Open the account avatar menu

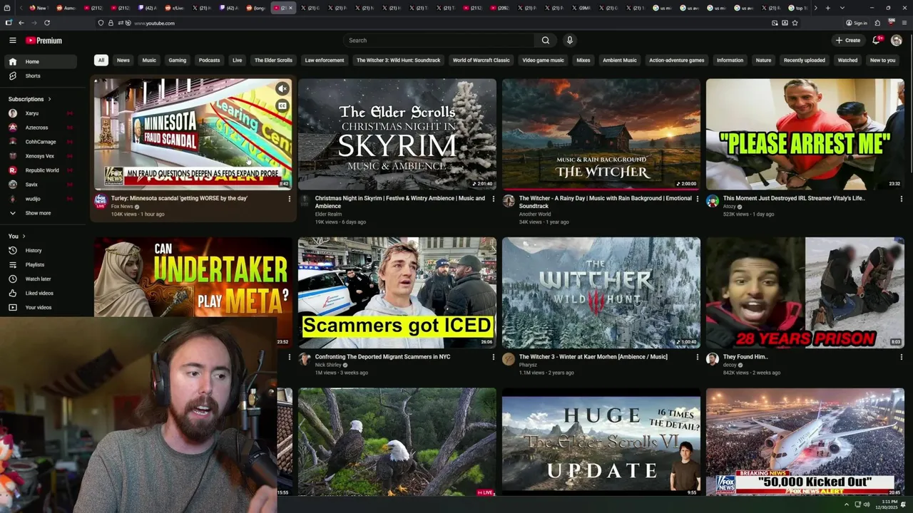point(897,41)
